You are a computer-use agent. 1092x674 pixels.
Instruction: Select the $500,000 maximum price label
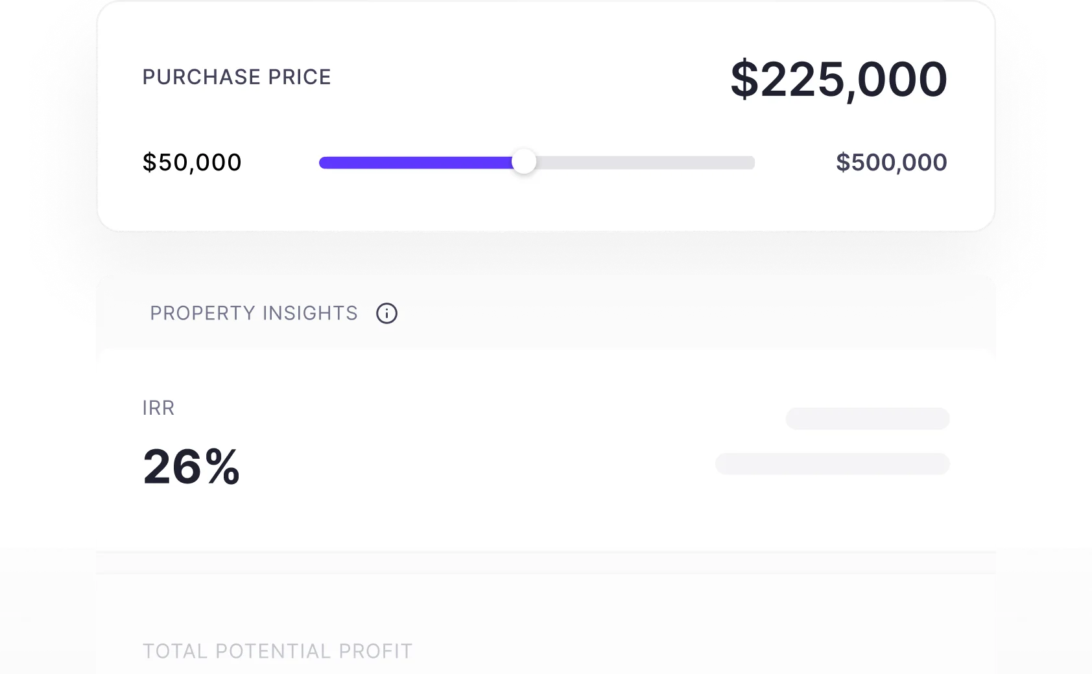892,163
